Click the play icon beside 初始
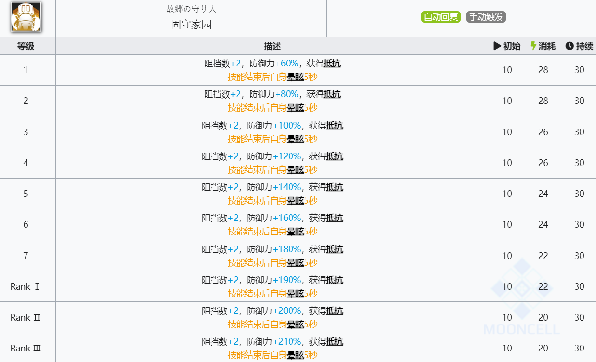 click(x=497, y=46)
